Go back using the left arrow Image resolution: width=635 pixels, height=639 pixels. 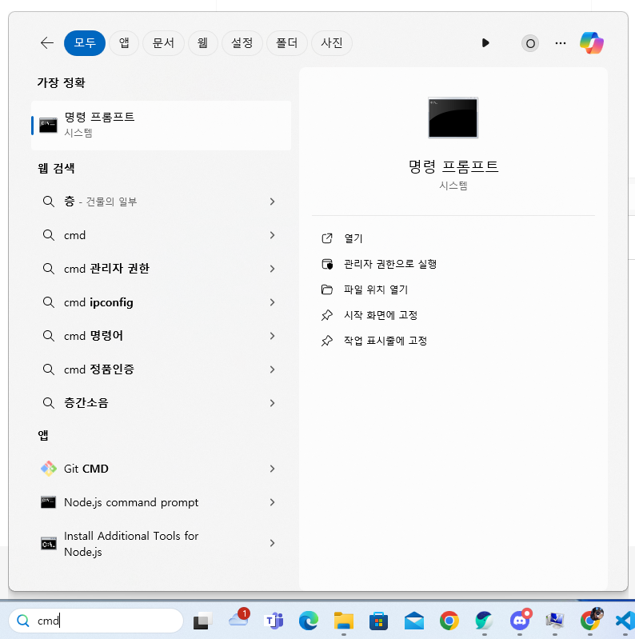(x=47, y=43)
